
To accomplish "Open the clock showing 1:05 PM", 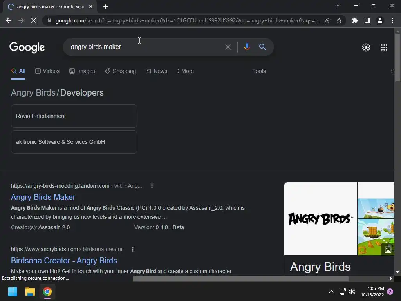I will [372, 292].
